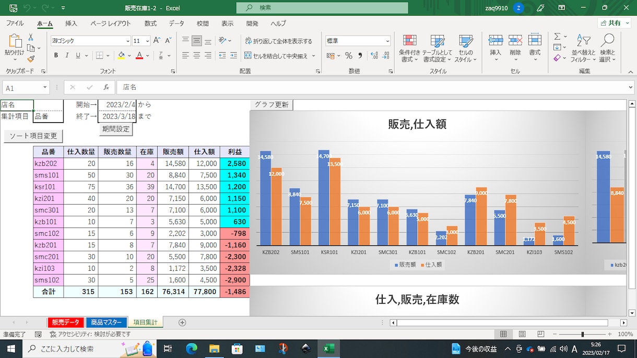Open accounting number format icon
The height and width of the screenshot is (358, 637).
tap(329, 55)
